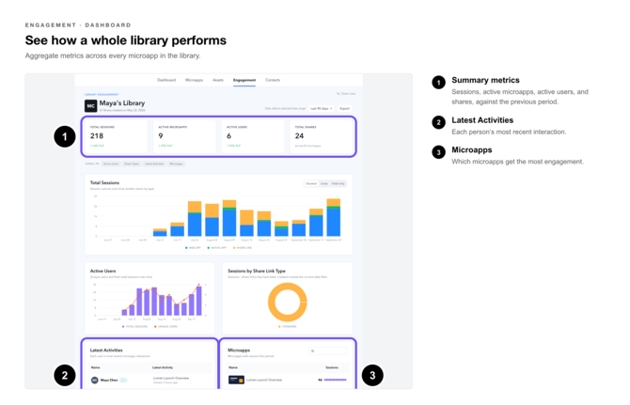Click the Lumen Launch Overview microapp thumbnail

tap(236, 380)
